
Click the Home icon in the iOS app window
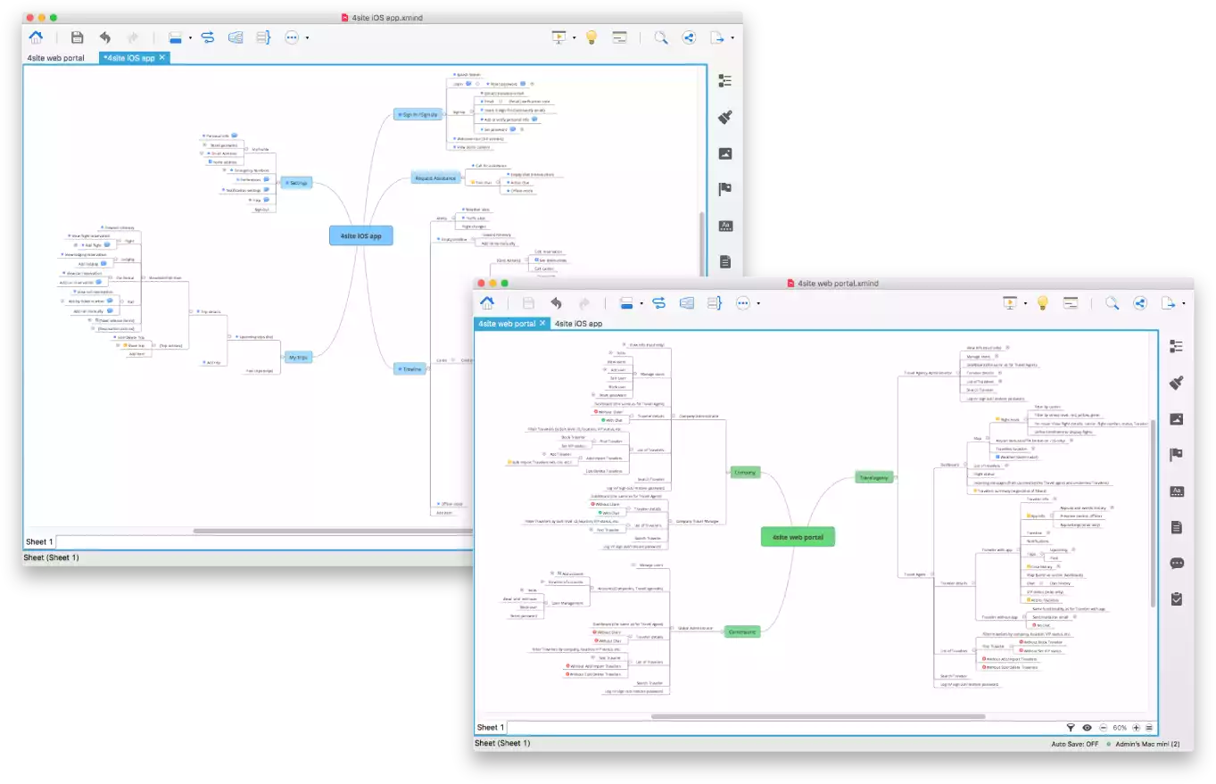36,37
